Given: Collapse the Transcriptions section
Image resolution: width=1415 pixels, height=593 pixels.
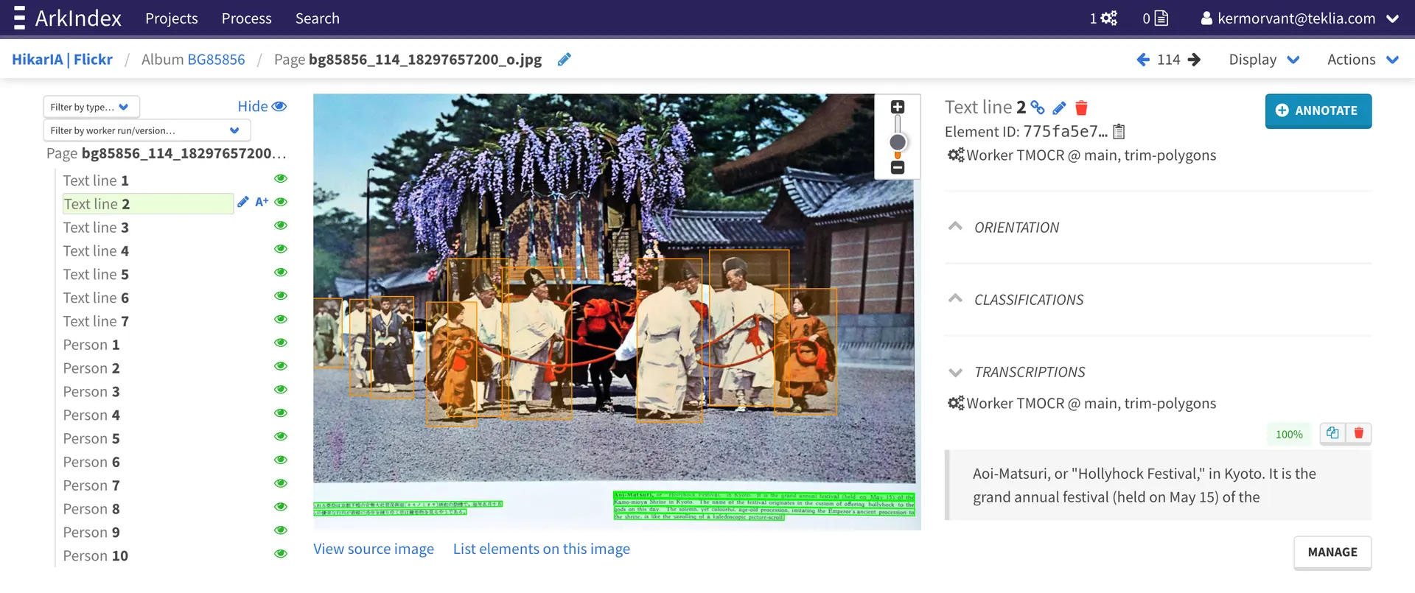Looking at the screenshot, I should (x=955, y=372).
